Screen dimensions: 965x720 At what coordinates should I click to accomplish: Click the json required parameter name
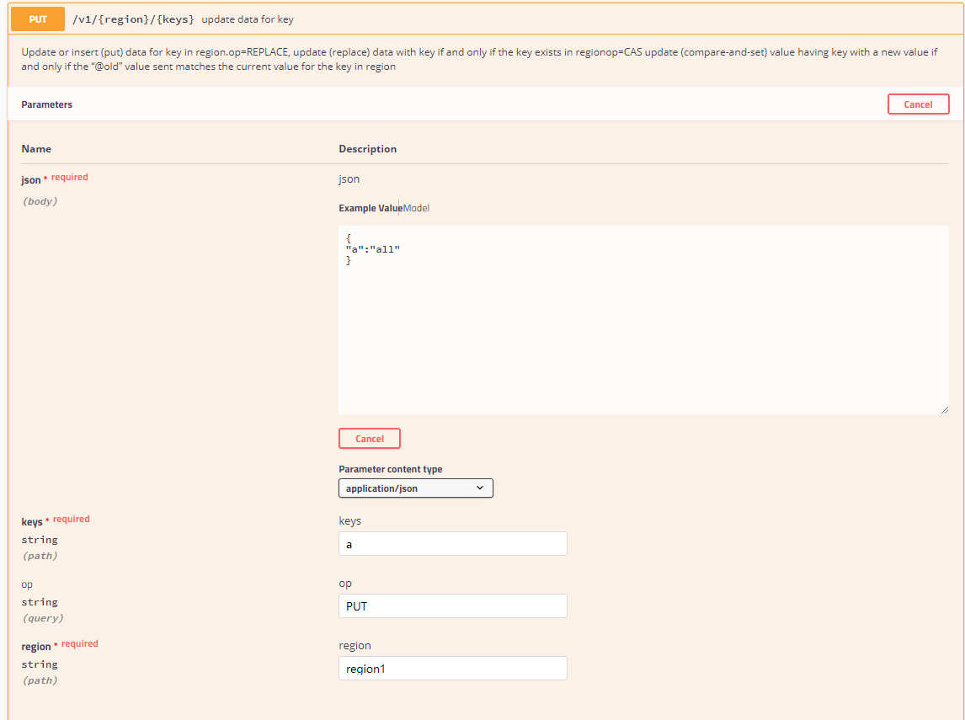point(31,179)
